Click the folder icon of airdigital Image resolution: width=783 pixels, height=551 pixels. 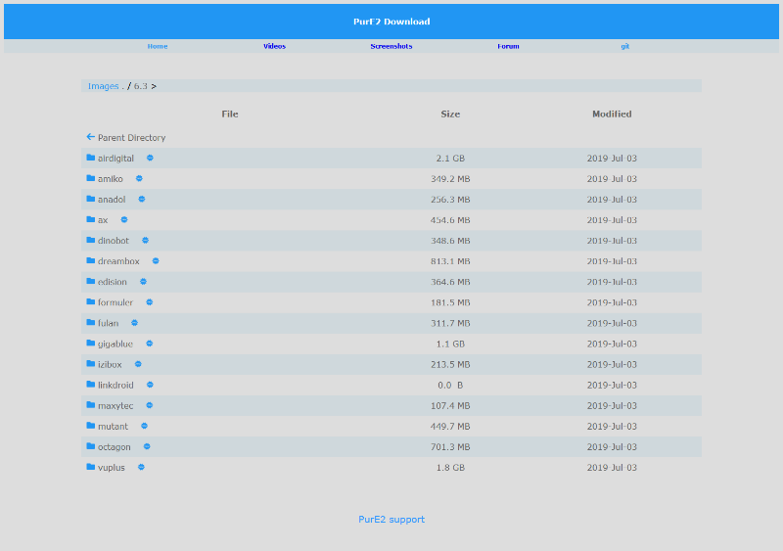pyautogui.click(x=90, y=158)
